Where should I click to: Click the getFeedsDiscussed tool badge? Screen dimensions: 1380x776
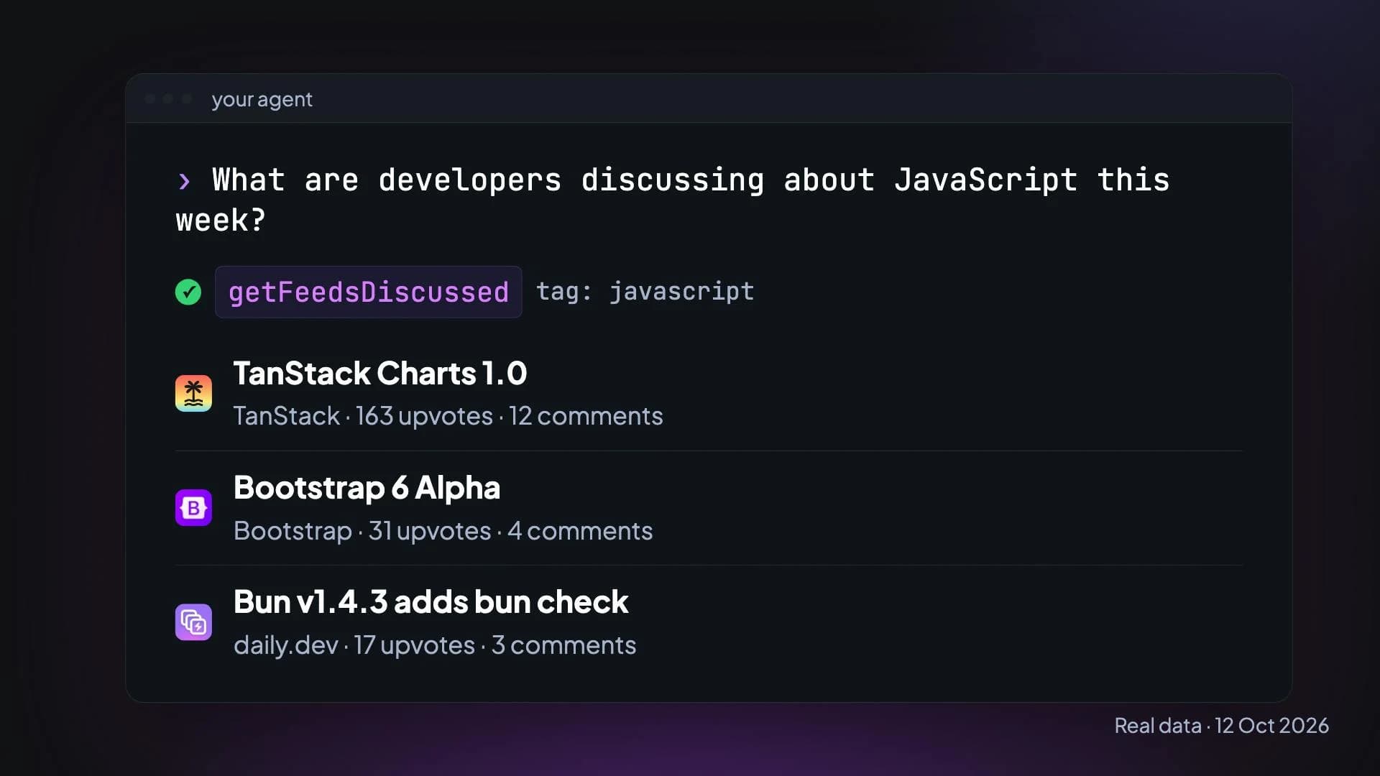[369, 292]
